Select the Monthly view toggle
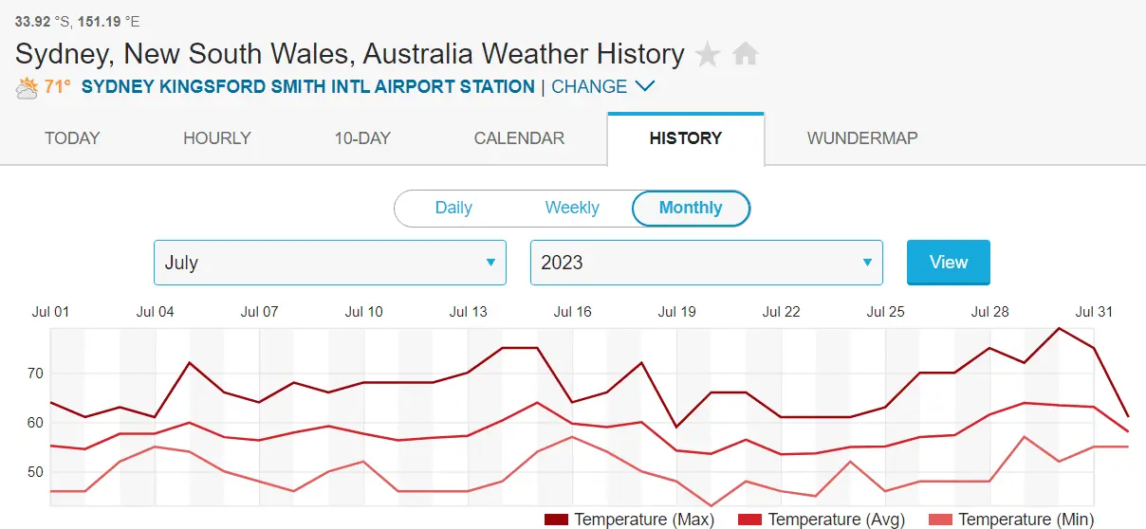 pyautogui.click(x=691, y=208)
